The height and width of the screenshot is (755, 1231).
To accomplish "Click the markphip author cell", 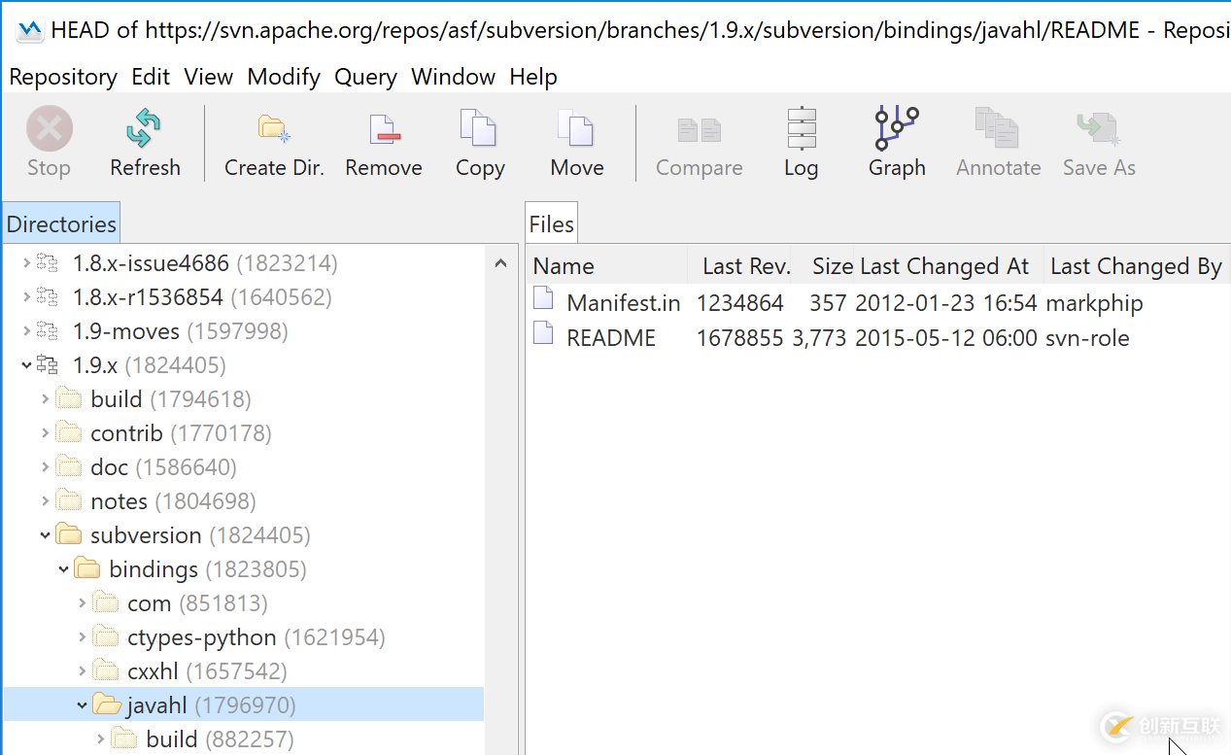I will (x=1094, y=303).
